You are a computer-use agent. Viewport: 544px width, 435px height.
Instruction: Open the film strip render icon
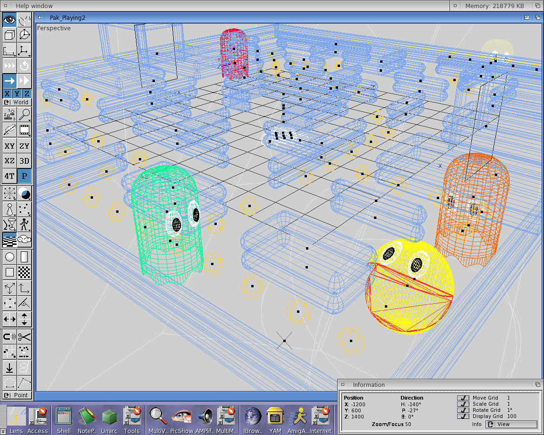pyautogui.click(x=24, y=129)
